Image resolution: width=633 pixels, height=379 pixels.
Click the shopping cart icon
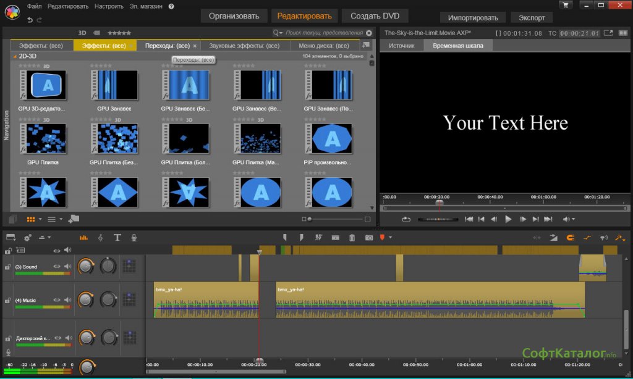[565, 5]
